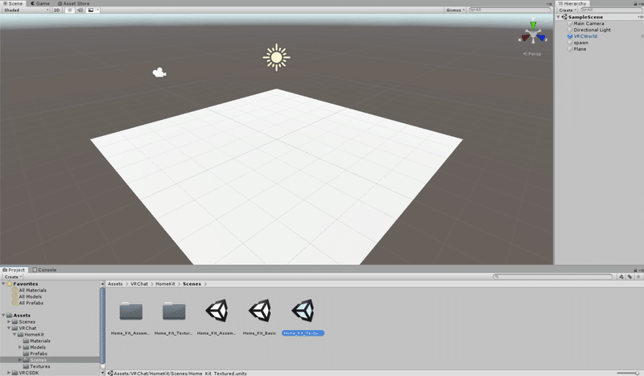Expand the top-level Scenes folder arrow

[9, 322]
